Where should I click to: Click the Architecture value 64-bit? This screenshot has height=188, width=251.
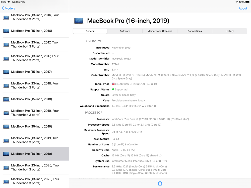pos(115,139)
